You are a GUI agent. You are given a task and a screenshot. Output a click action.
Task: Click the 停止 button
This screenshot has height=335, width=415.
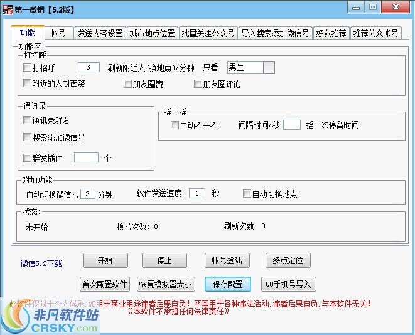coord(164,260)
